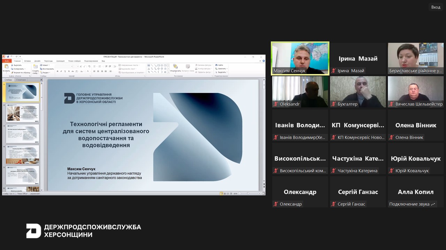446x250 pixels.
Task: Click the Найти binoculars icon
Action: [219, 65]
